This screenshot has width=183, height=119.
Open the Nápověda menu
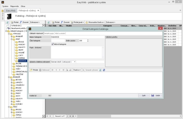point(14,6)
